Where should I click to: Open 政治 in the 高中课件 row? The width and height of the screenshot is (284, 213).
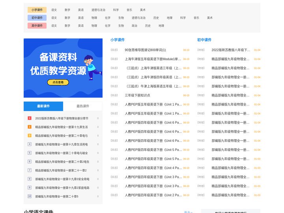[135, 26]
